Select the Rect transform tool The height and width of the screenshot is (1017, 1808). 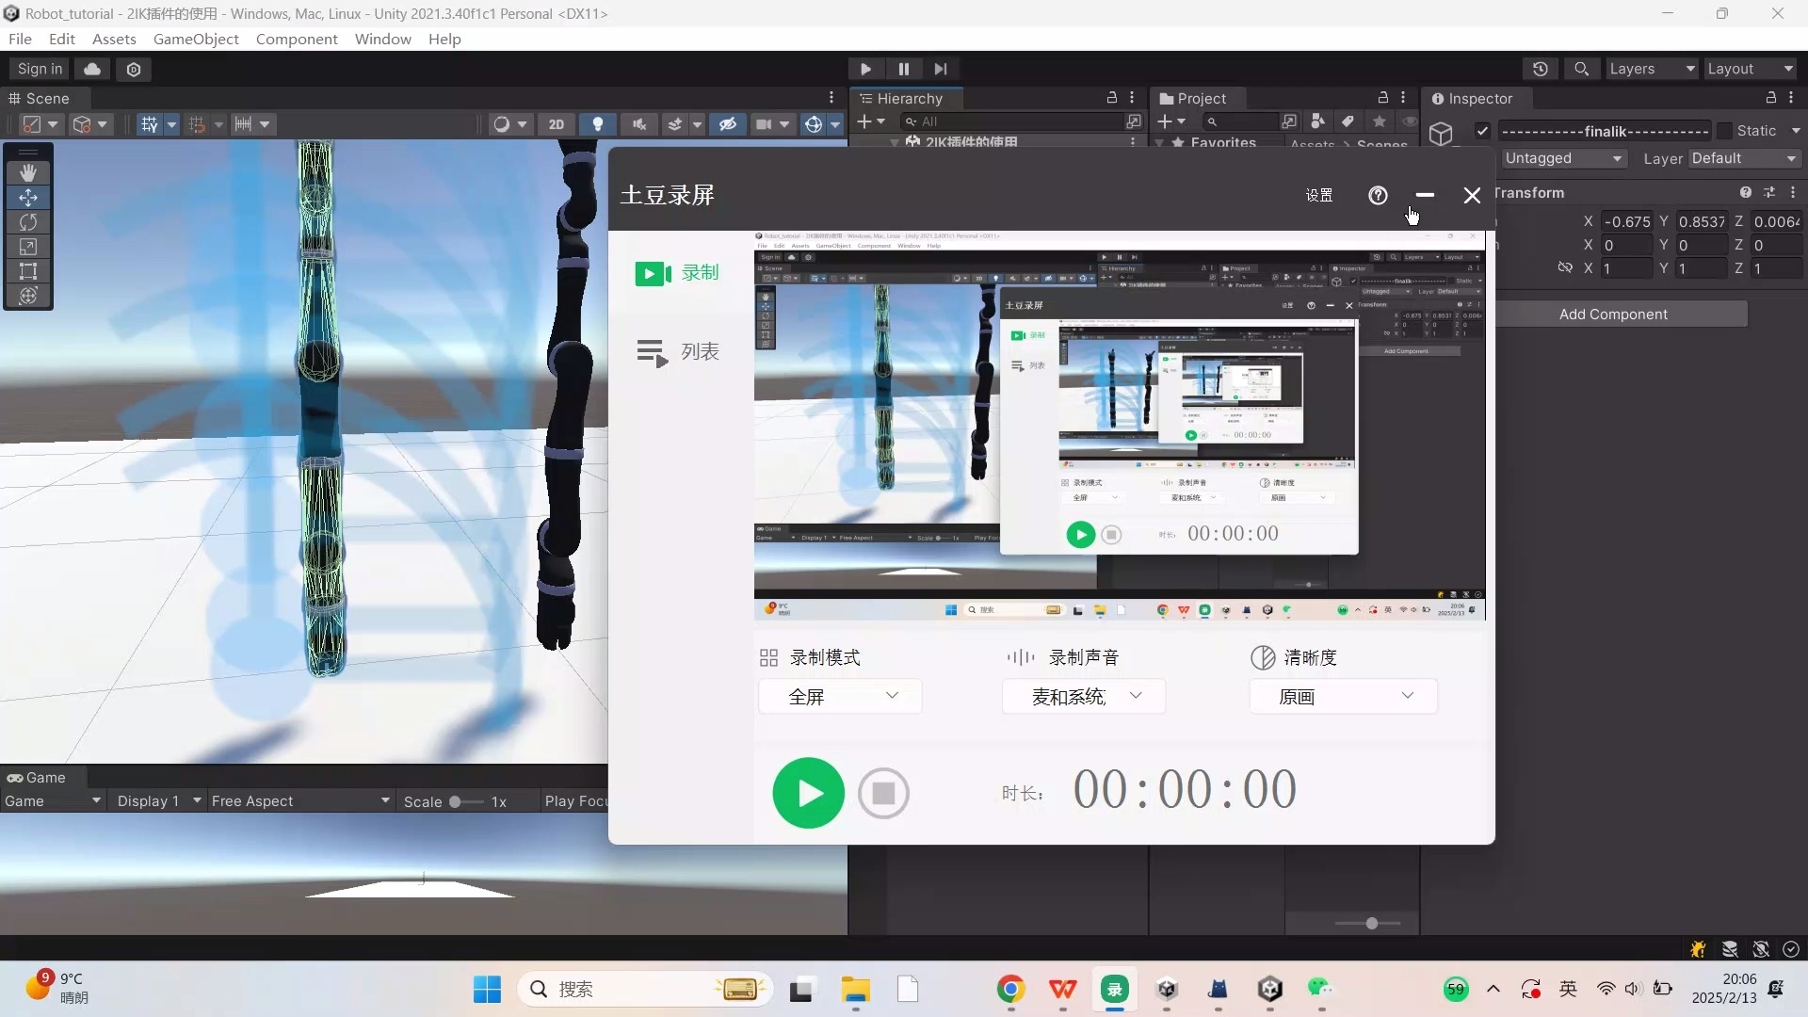coord(28,271)
